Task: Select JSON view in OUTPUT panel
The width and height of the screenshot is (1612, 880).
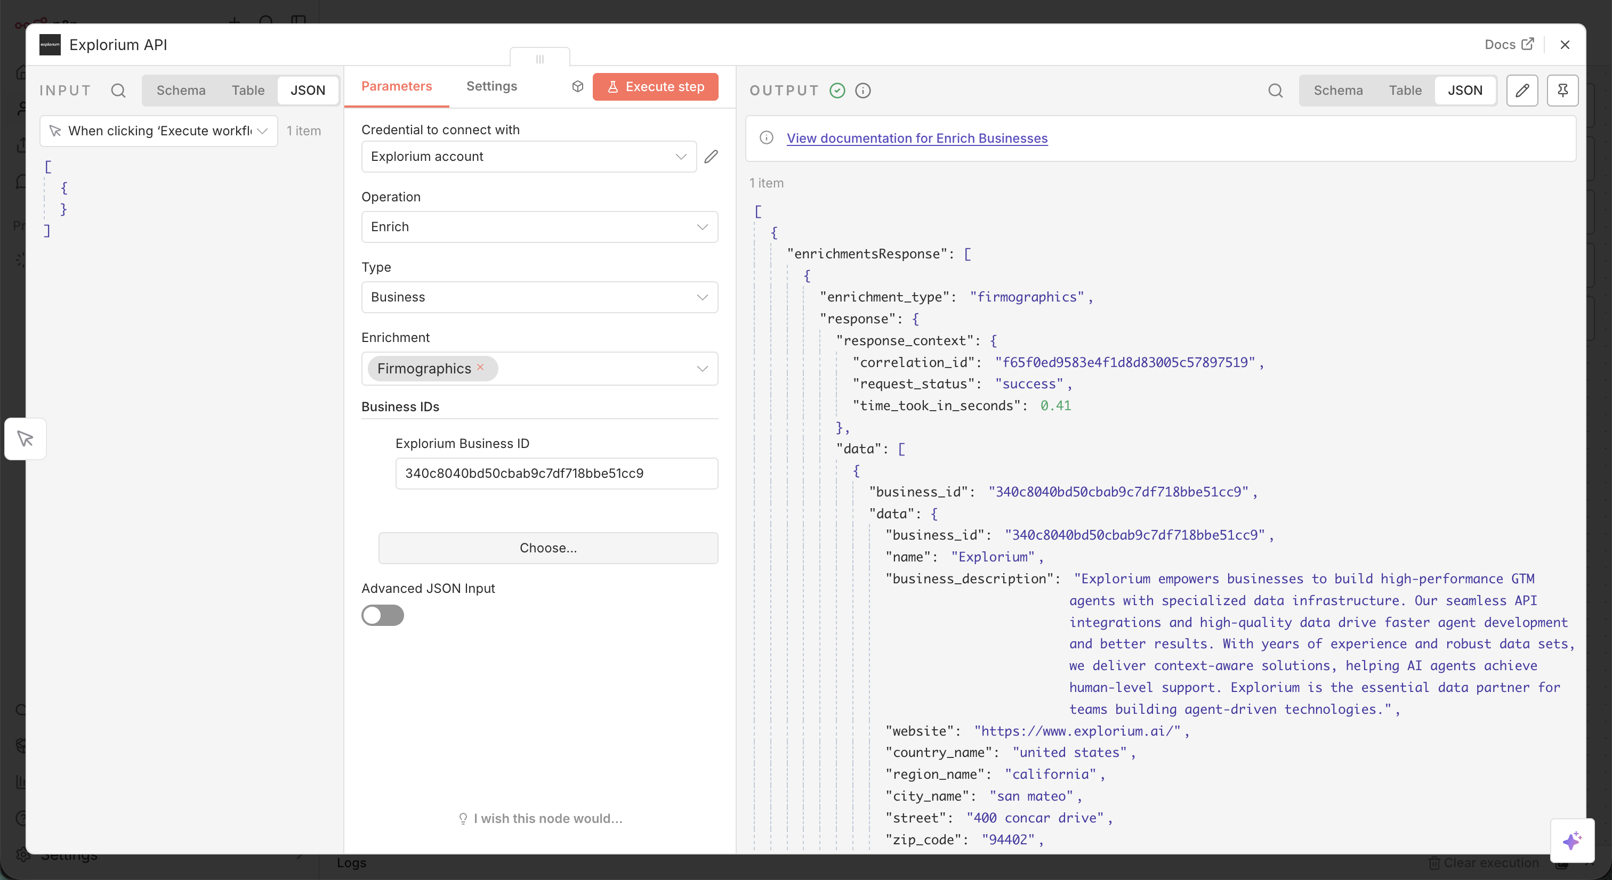Action: coord(1465,91)
